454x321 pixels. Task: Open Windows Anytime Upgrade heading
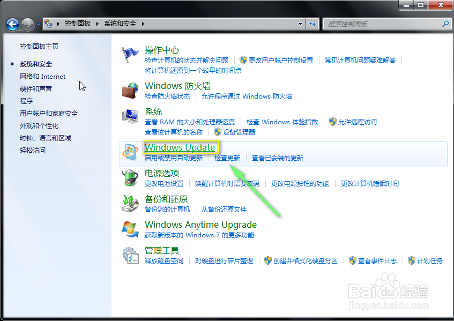(x=200, y=225)
